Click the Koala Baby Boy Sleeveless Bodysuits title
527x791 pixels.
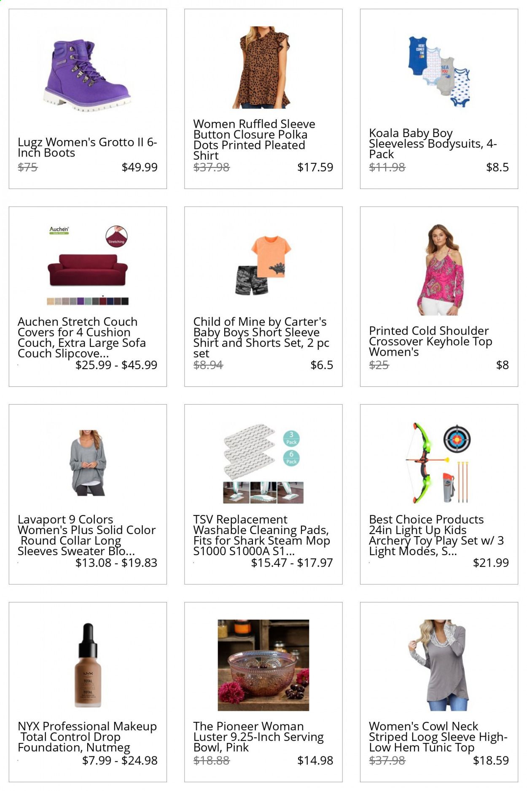433,143
